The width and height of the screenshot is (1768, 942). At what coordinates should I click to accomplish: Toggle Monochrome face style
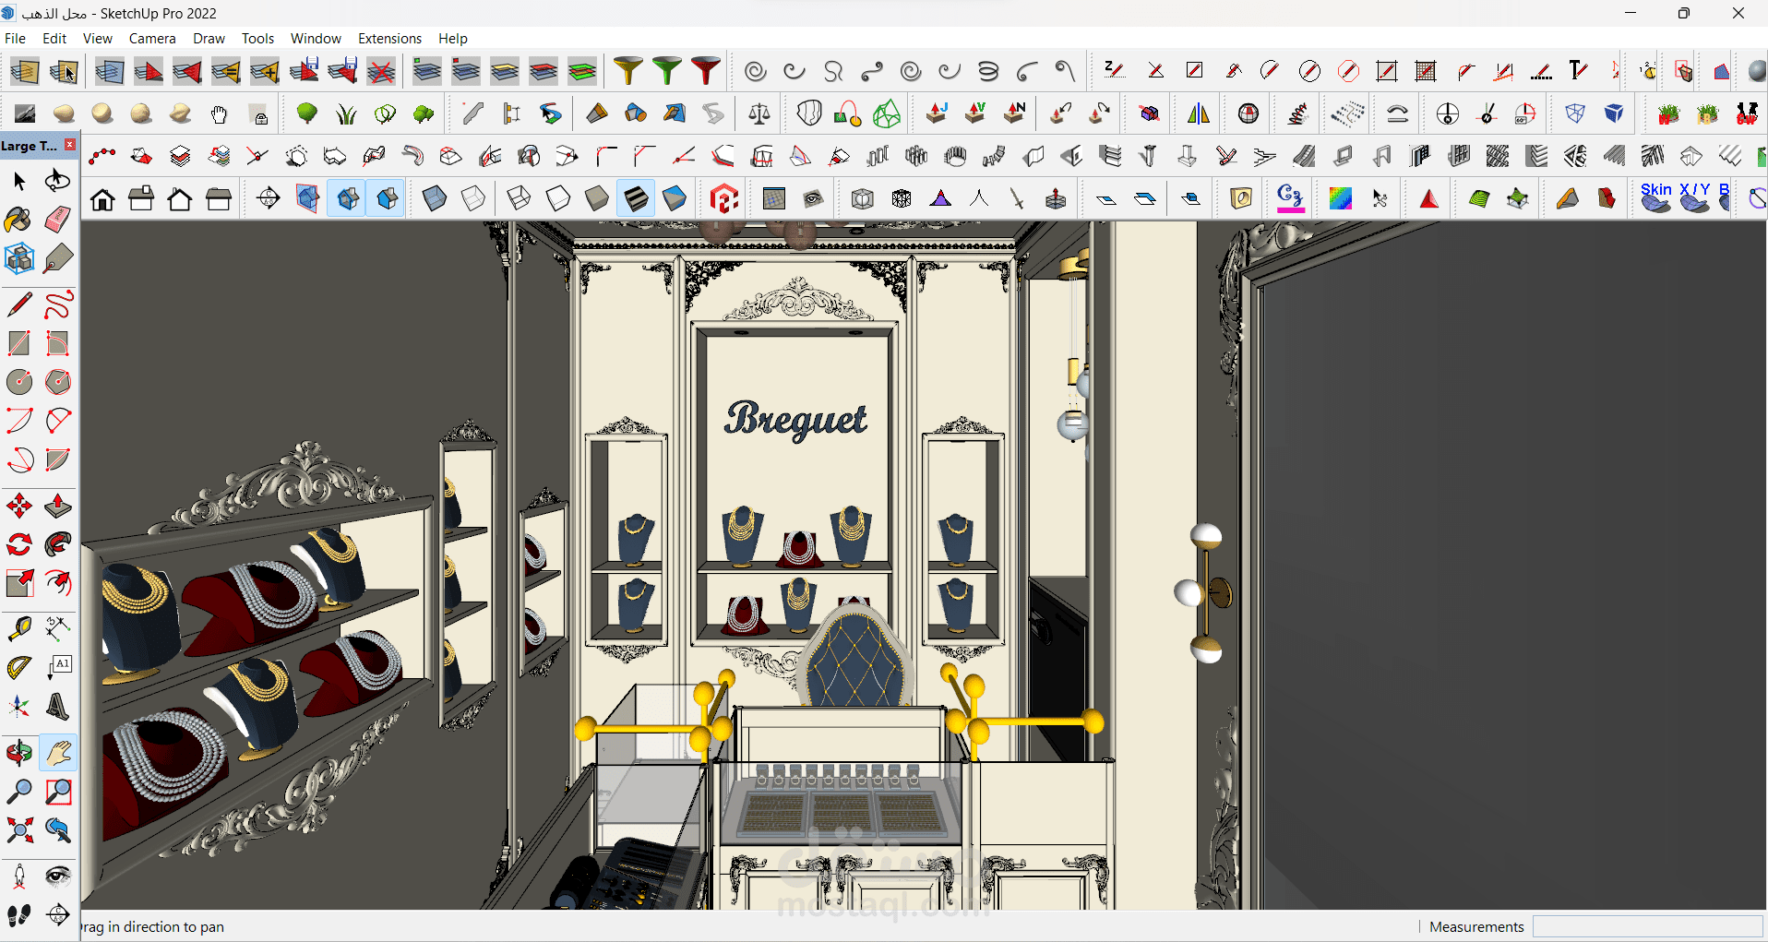675,198
